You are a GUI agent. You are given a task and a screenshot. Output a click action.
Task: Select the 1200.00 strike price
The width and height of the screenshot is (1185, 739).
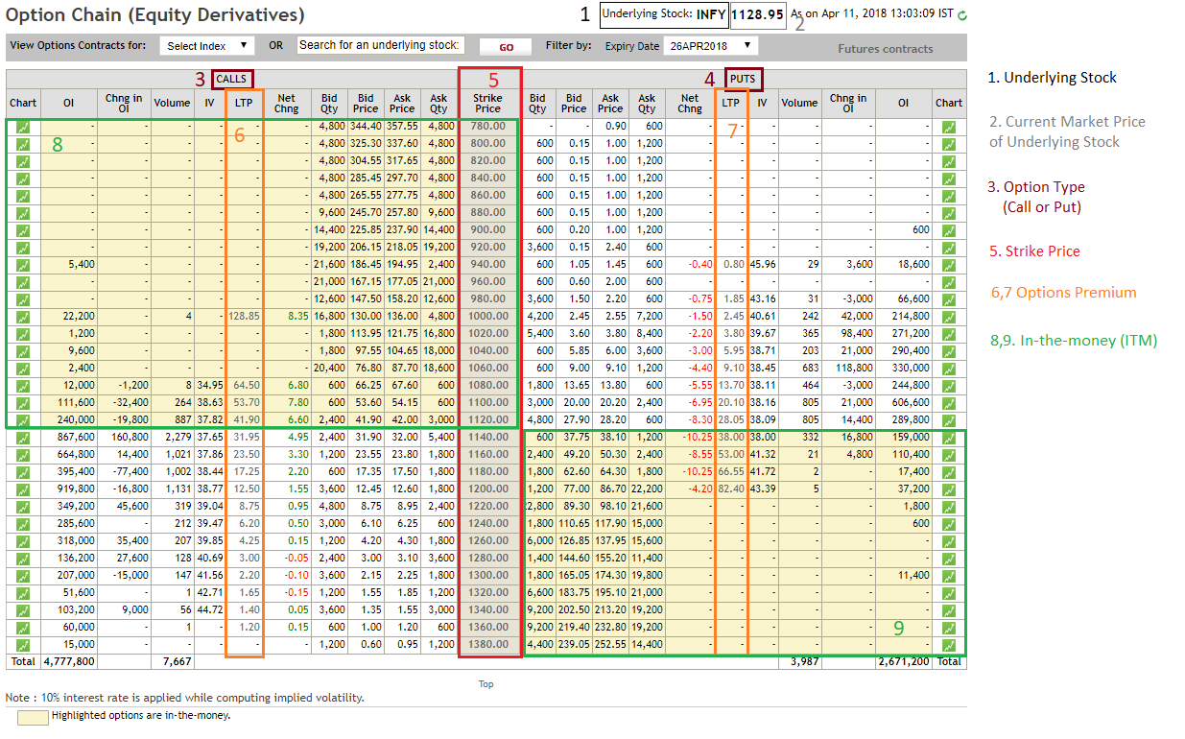(489, 489)
